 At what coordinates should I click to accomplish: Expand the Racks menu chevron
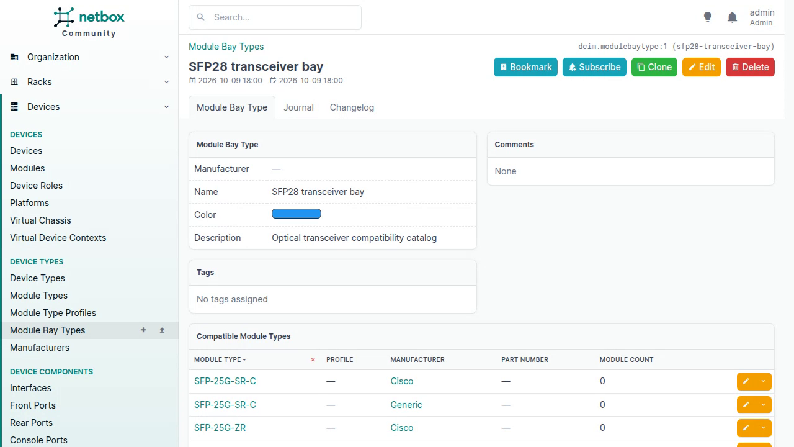(166, 82)
